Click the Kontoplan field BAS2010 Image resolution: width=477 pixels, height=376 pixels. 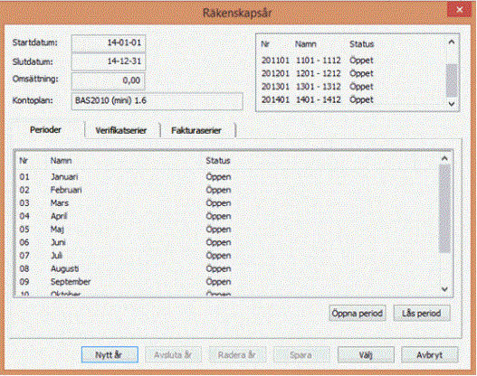click(x=157, y=101)
